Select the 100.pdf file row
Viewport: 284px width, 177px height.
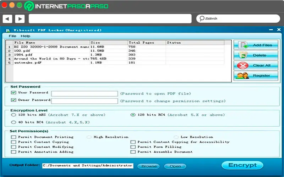(x=115, y=51)
